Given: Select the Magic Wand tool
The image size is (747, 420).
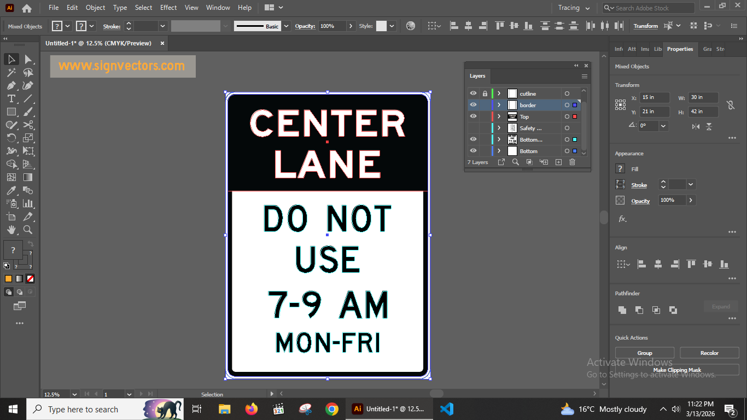Looking at the screenshot, I should pyautogui.click(x=11, y=72).
